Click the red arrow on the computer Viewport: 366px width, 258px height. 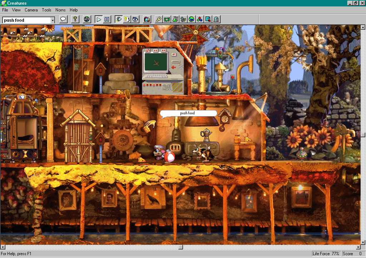coord(173,68)
